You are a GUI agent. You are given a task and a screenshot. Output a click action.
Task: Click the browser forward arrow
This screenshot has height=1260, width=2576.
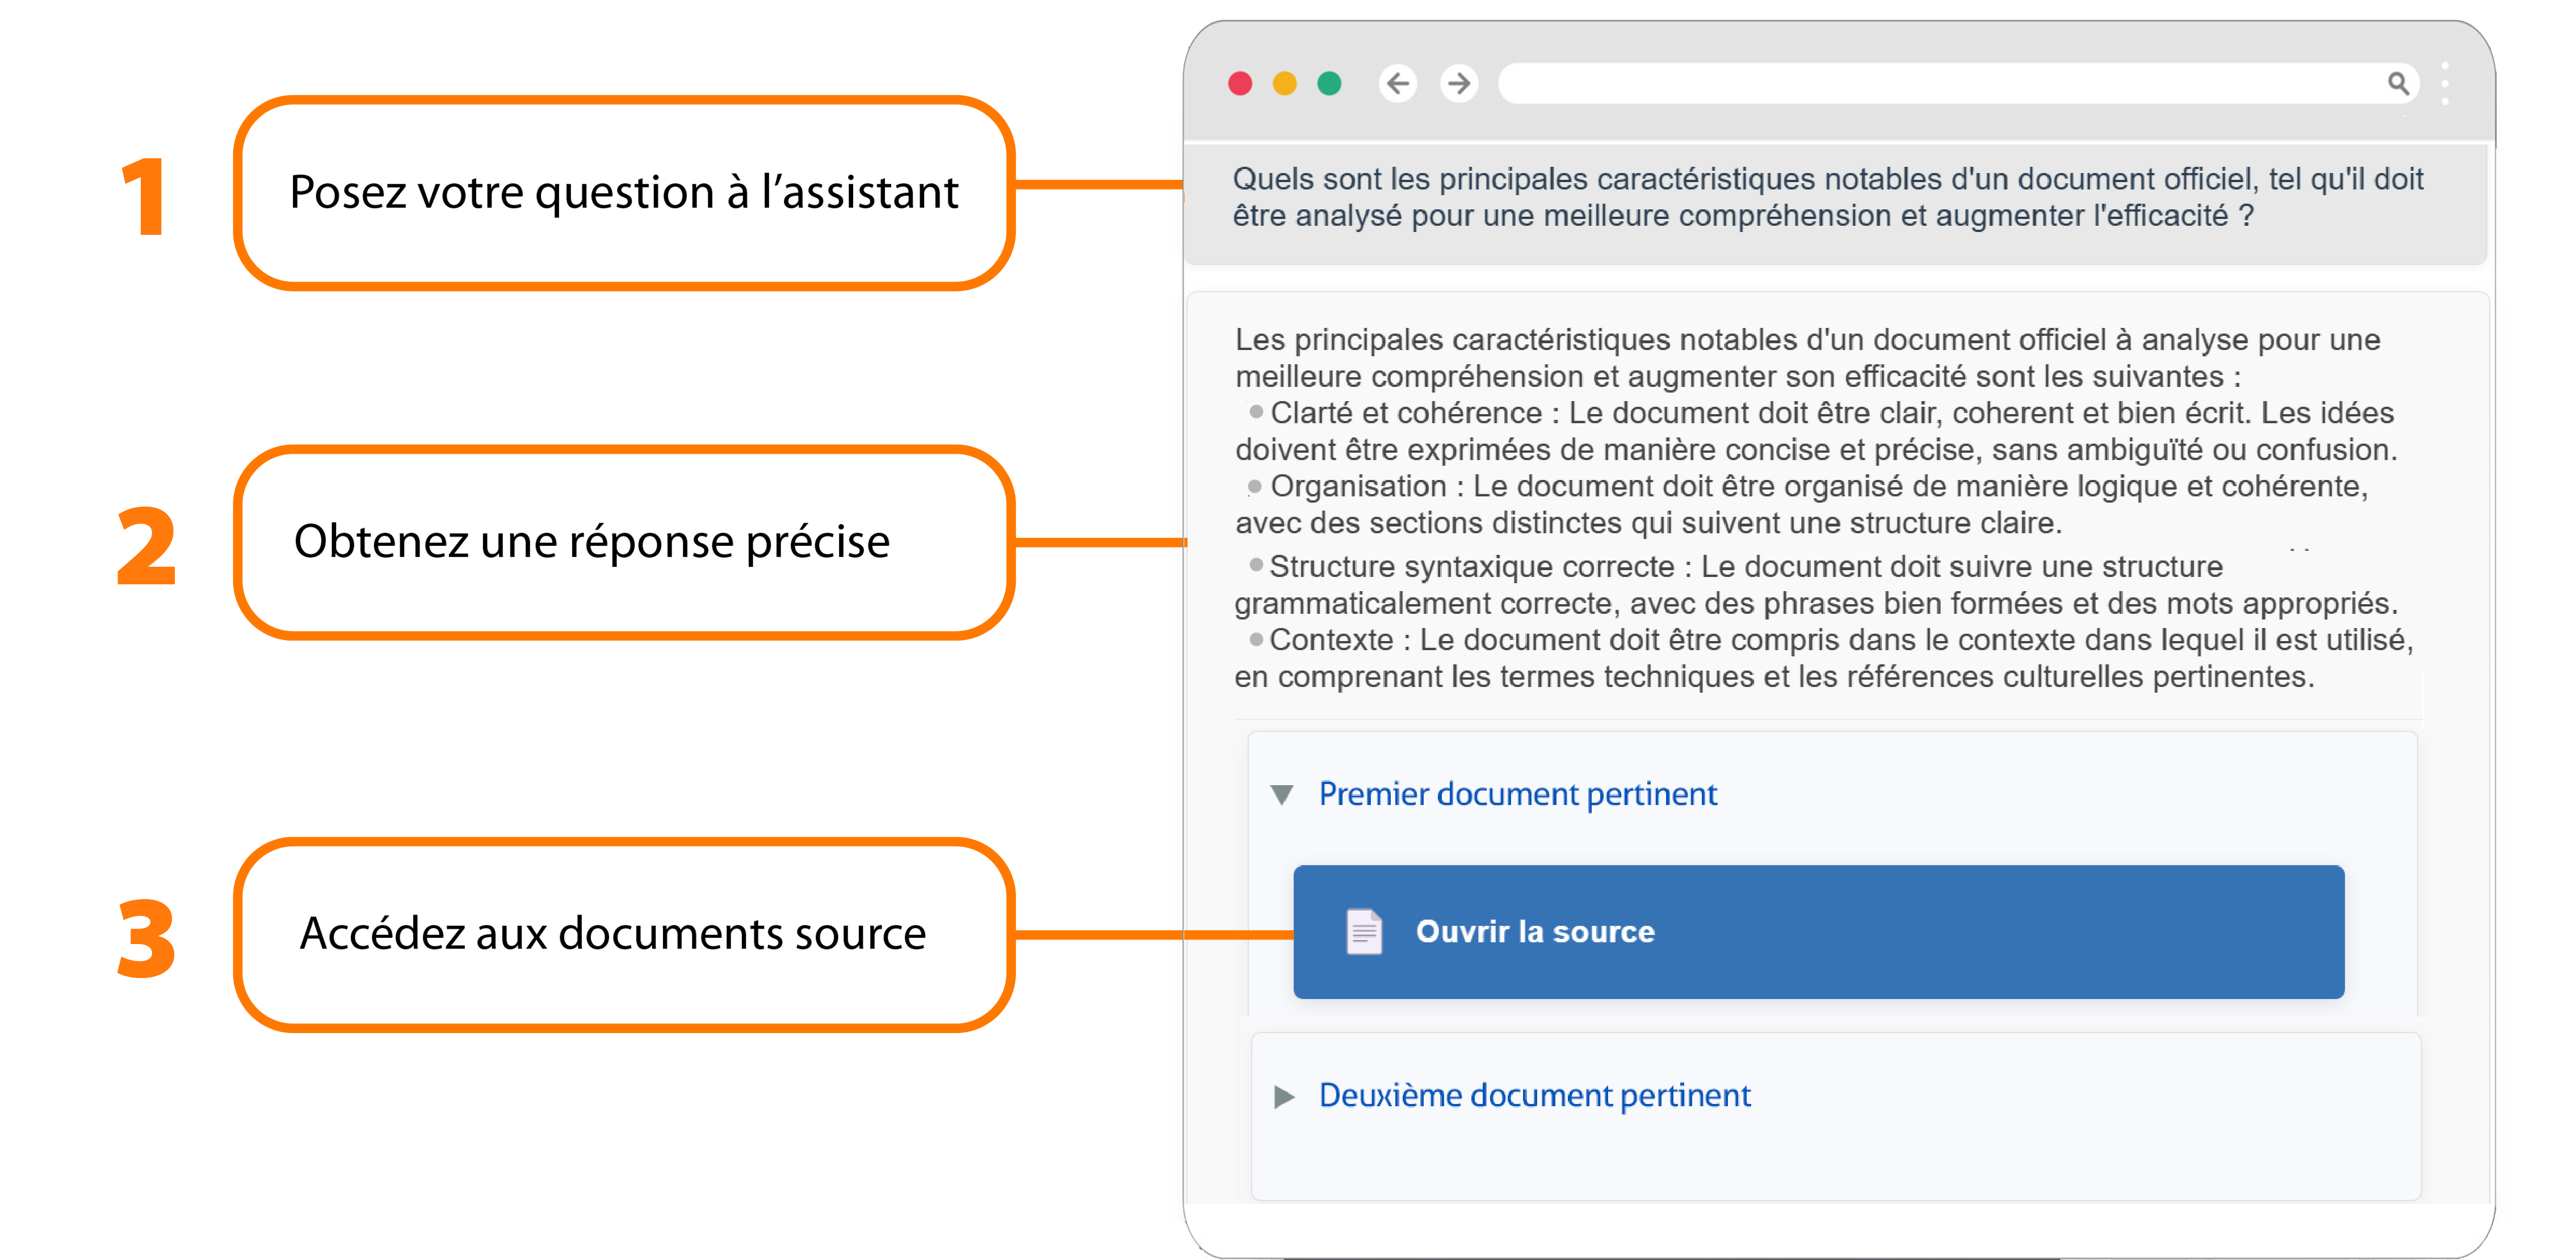[x=1459, y=83]
